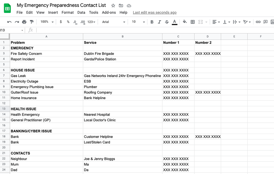Open 'Last edit was seconds ago' link
The width and height of the screenshot is (274, 174).
[155, 12]
